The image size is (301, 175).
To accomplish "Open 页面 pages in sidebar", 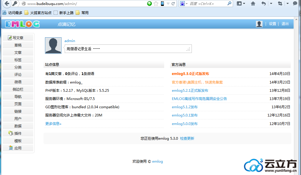I will pyautogui.click(x=18, y=104).
